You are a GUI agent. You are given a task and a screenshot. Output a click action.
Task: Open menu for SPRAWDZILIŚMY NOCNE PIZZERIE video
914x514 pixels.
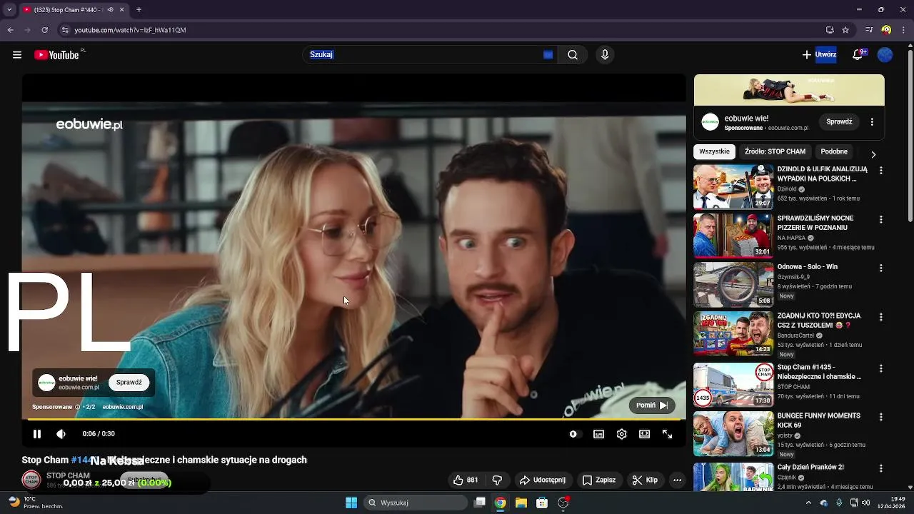point(880,219)
